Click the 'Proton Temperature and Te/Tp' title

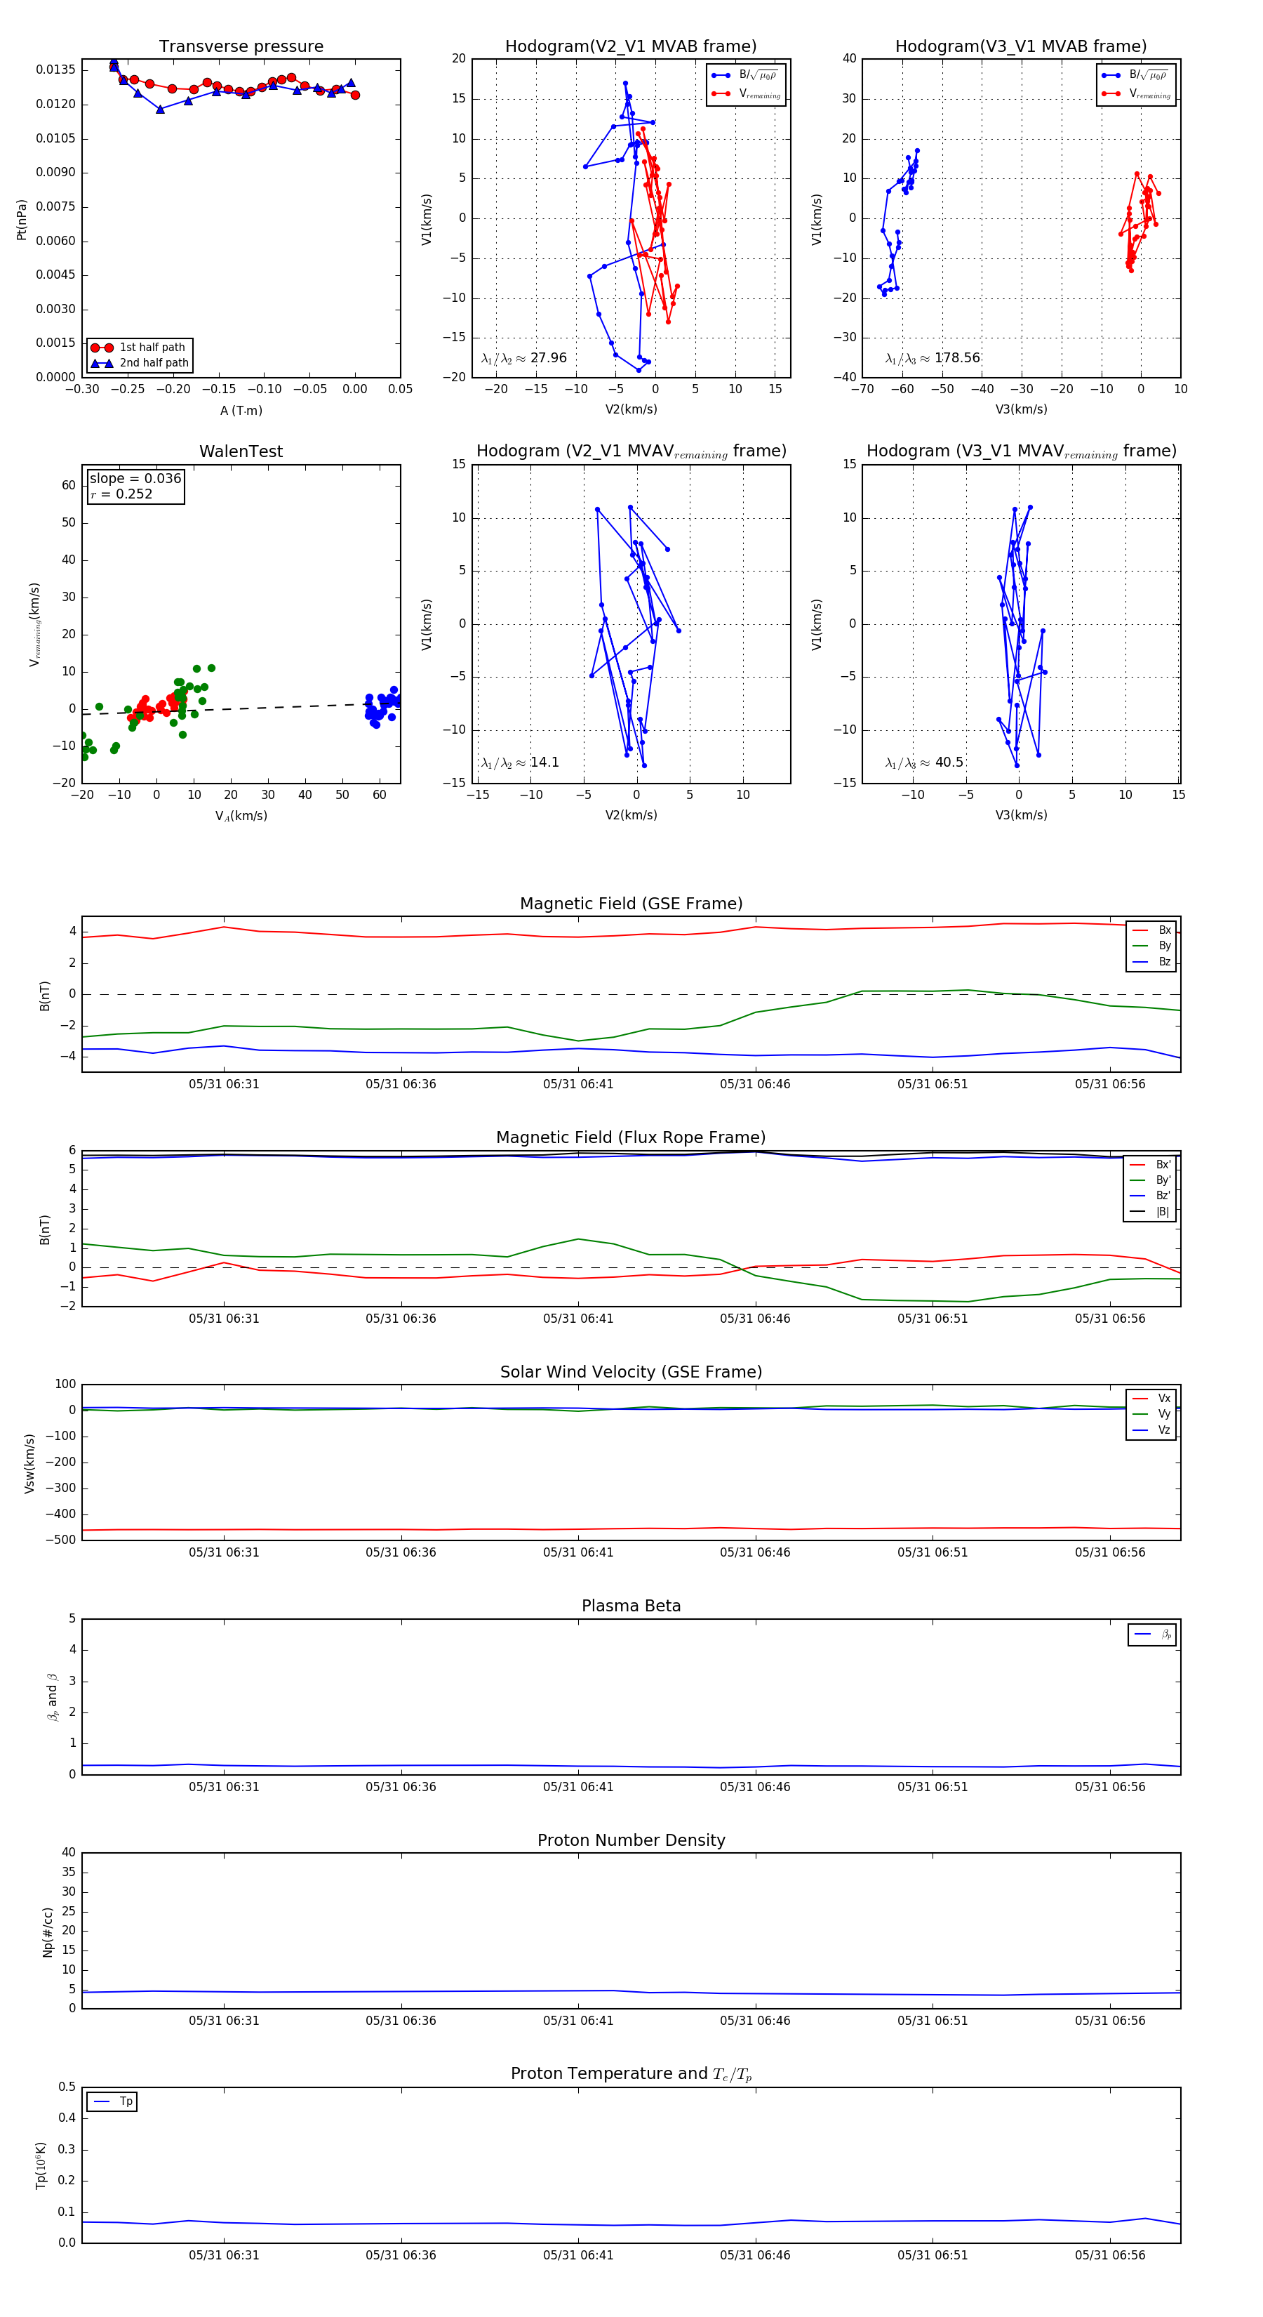tap(631, 2074)
